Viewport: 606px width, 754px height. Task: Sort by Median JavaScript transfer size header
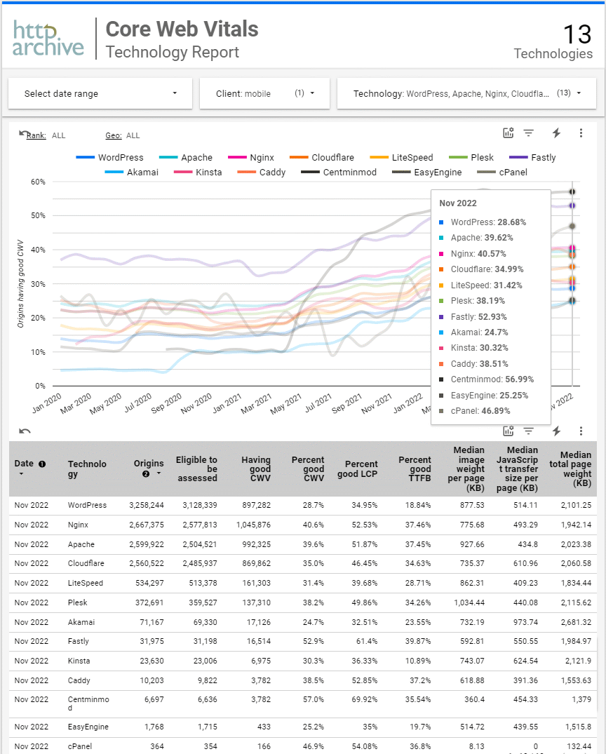pyautogui.click(x=517, y=469)
